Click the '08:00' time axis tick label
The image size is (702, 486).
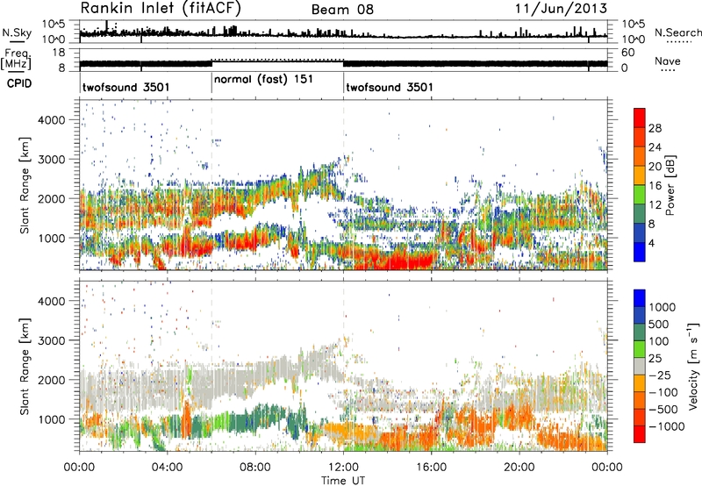tap(254, 468)
